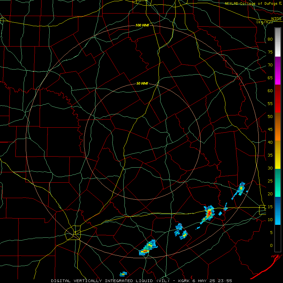Click the scale value 50
Viewport: 283px width, 283px height.
pos(270,117)
